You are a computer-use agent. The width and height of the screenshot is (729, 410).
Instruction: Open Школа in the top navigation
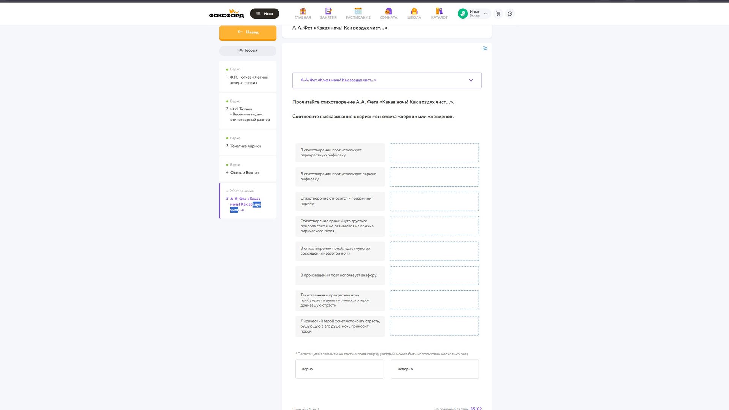click(414, 14)
